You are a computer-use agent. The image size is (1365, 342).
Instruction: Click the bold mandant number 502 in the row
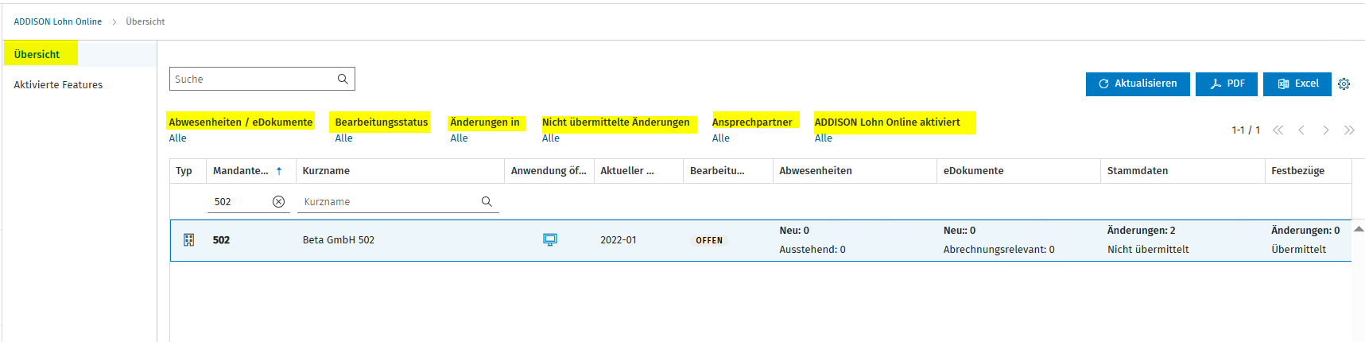coord(221,240)
